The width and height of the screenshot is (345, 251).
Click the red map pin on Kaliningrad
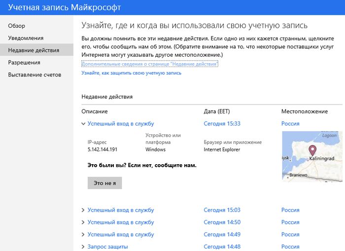point(311,150)
